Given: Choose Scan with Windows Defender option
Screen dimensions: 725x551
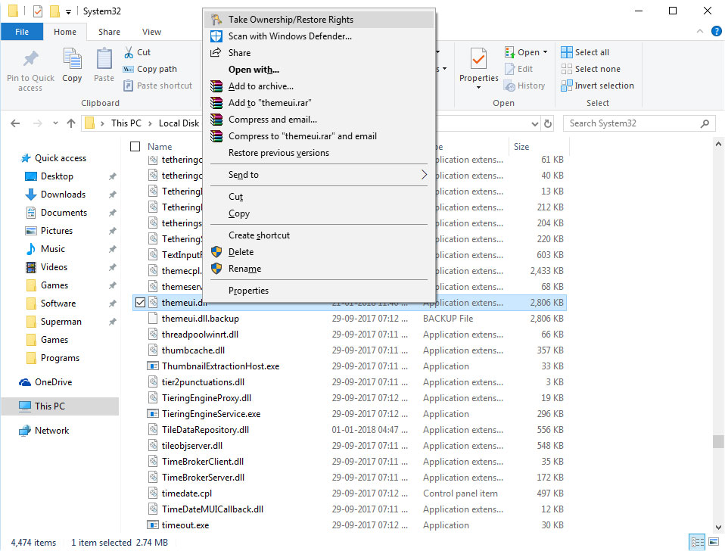Looking at the screenshot, I should 319,36.
